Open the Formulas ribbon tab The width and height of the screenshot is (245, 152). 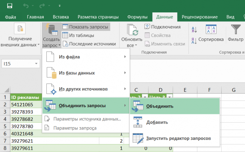[x=137, y=17]
